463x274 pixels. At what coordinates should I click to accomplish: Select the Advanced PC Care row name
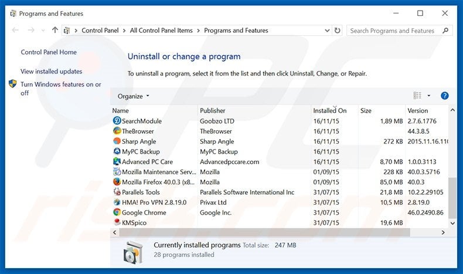pos(147,162)
